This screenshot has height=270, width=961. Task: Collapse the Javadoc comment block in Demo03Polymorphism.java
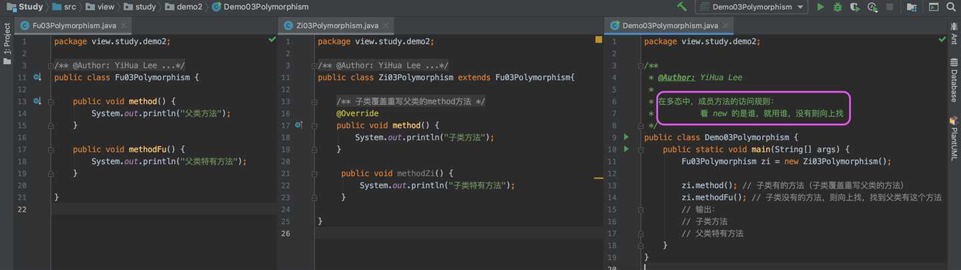coord(640,65)
